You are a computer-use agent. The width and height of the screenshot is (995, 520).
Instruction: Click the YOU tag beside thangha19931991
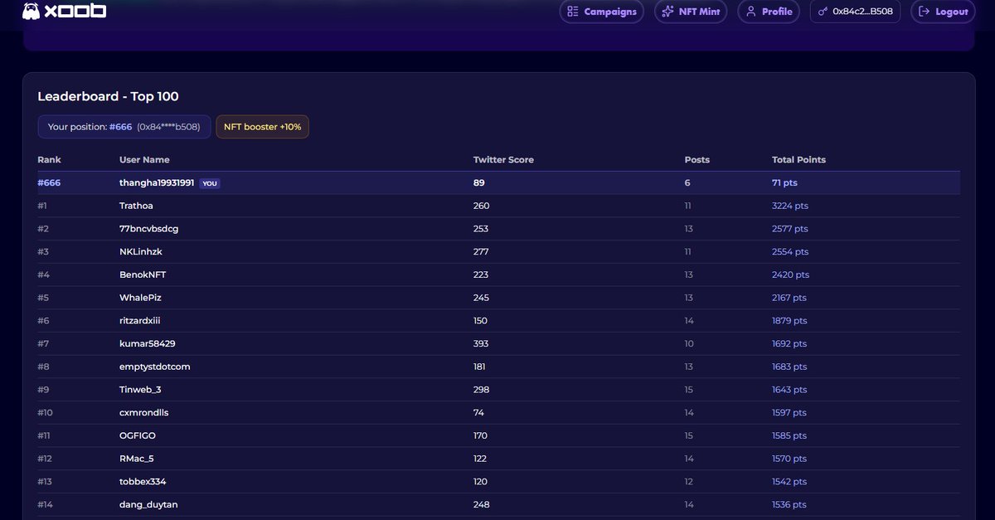[x=210, y=183]
